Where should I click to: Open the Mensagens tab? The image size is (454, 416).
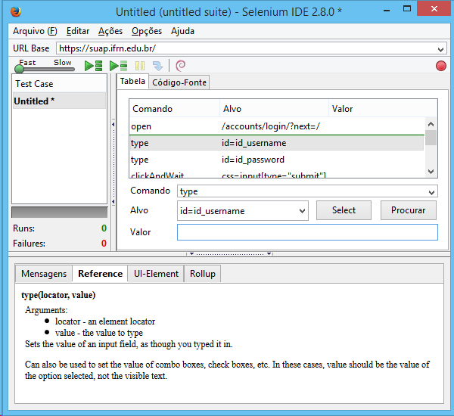[x=44, y=274]
